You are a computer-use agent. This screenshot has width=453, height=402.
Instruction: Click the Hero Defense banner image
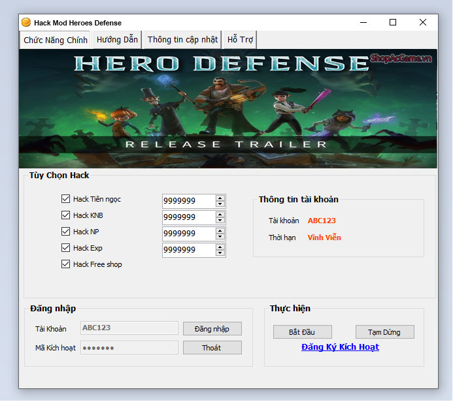click(x=228, y=108)
